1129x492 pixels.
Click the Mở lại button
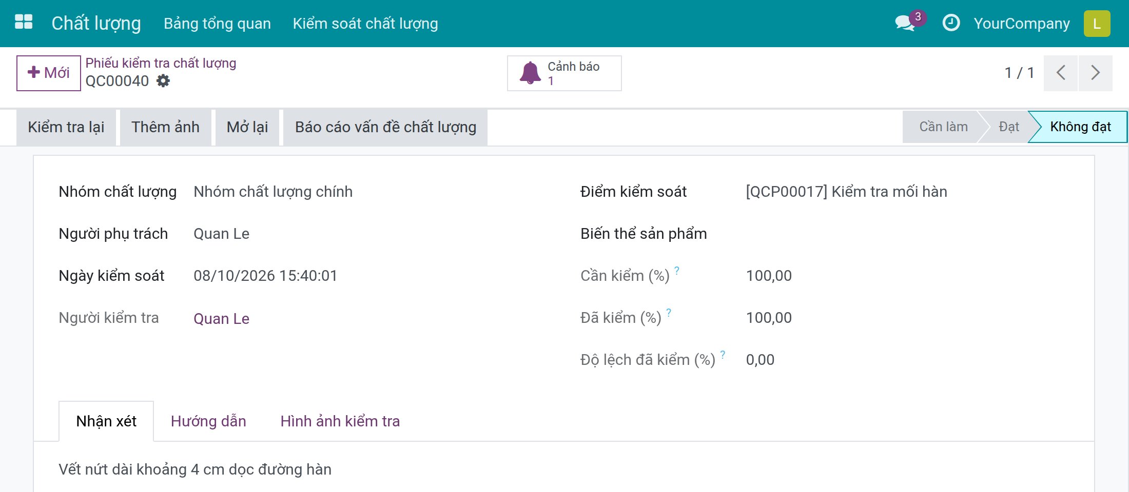(x=247, y=127)
